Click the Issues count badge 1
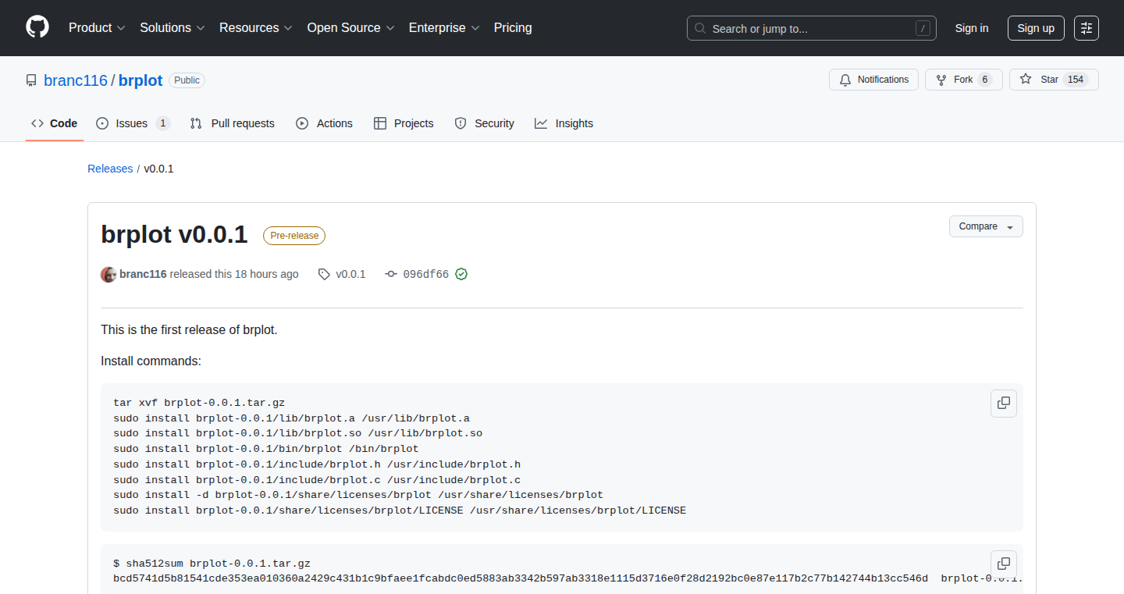 162,123
